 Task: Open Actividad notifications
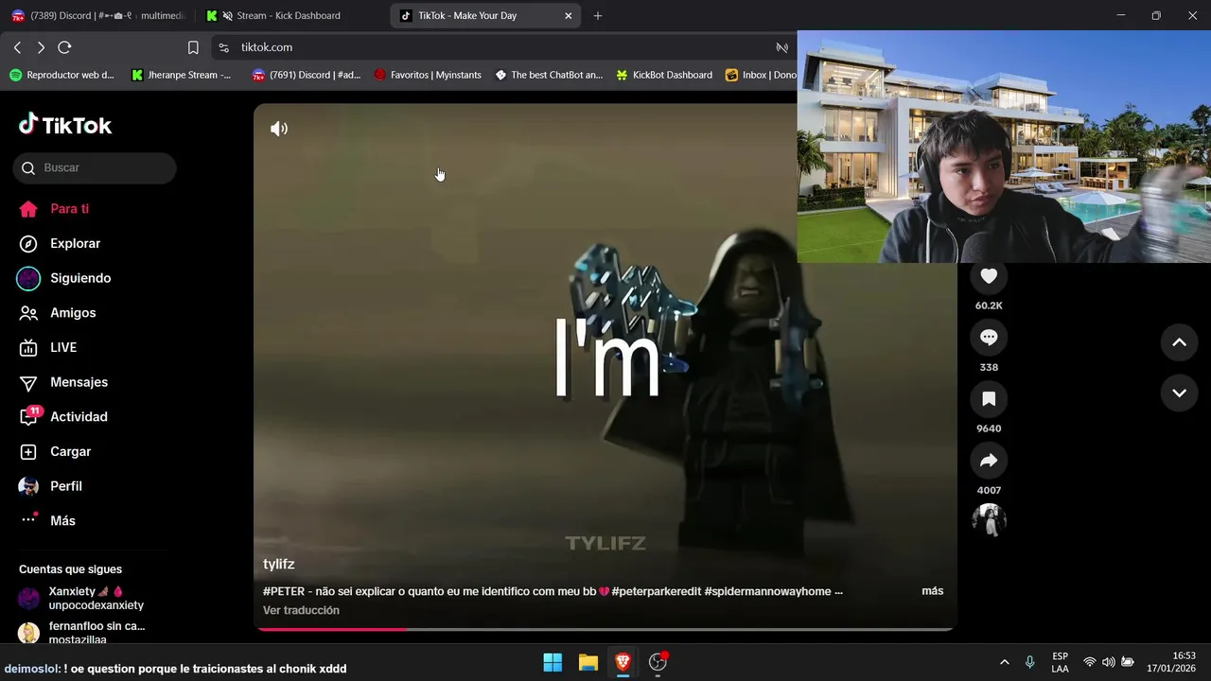(x=63, y=417)
